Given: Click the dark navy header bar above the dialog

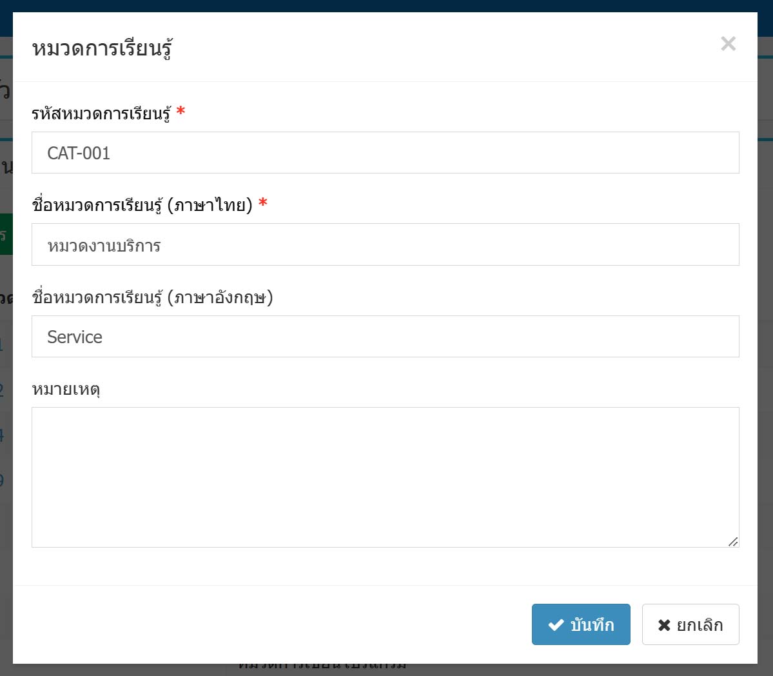Looking at the screenshot, I should point(387,6).
